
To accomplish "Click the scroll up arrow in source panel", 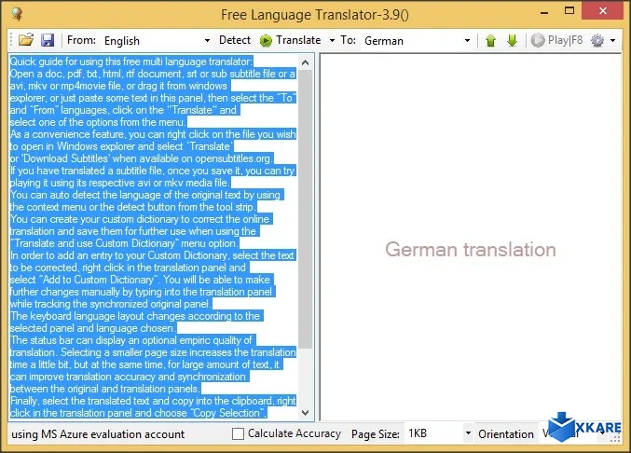I will pyautogui.click(x=305, y=62).
